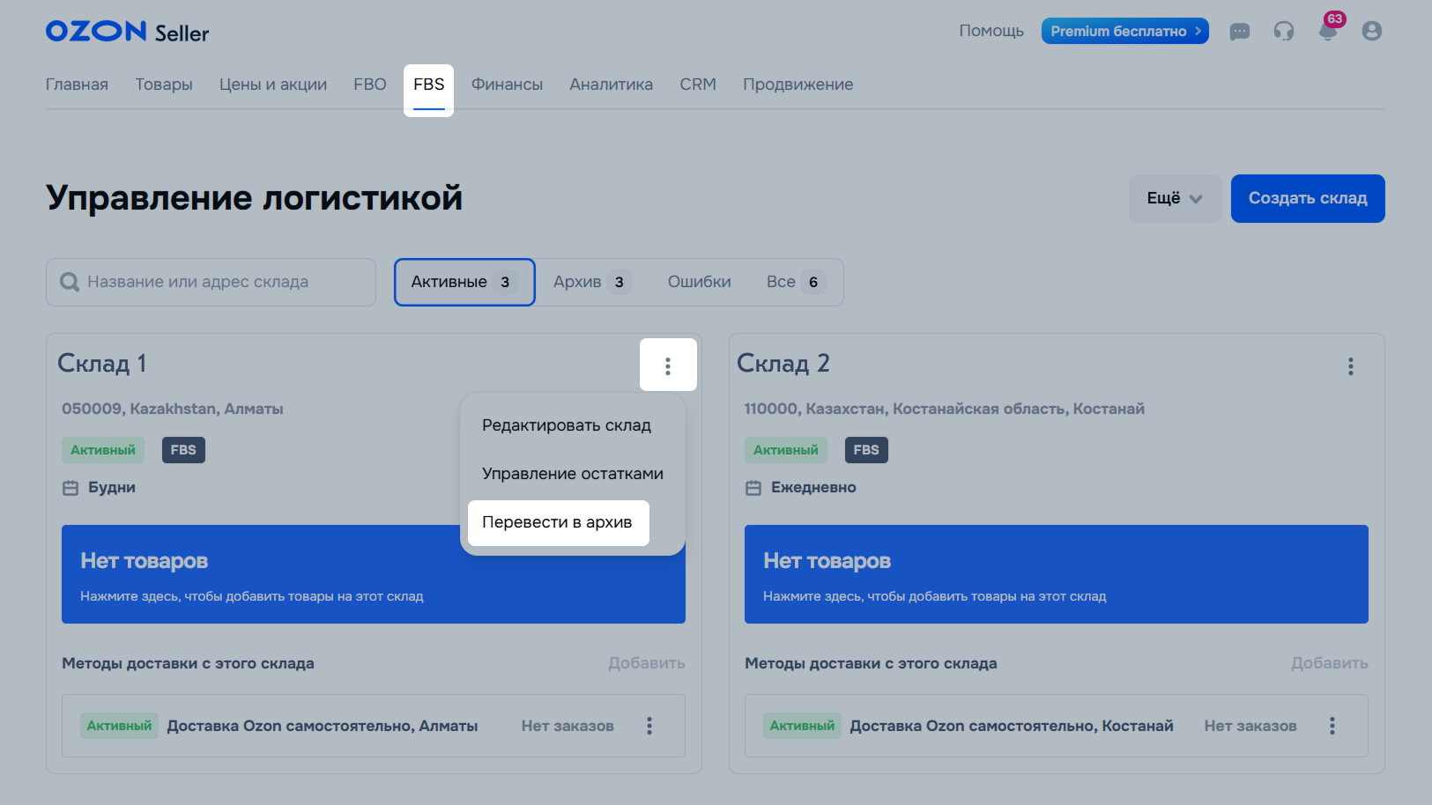This screenshot has height=805, width=1432.
Task: Choose Перевести в архив in the menu
Action: click(x=559, y=523)
